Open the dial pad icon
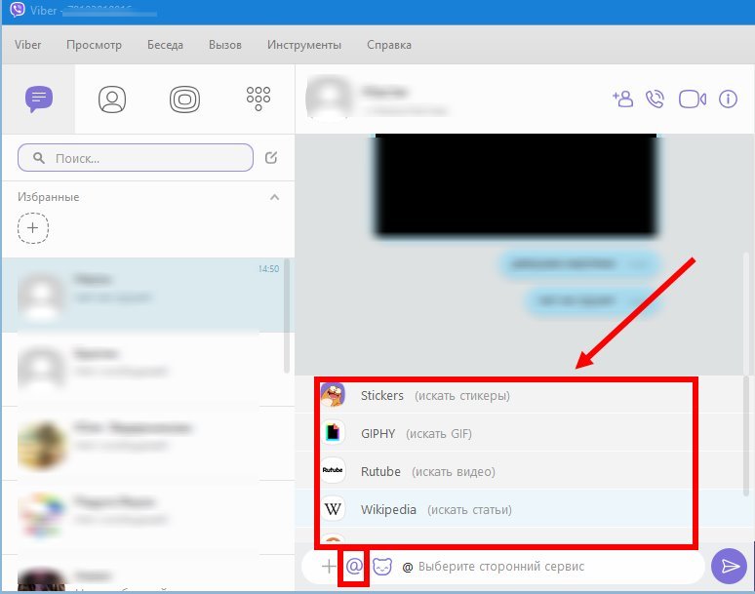Viewport: 755px width, 594px height. [x=258, y=99]
